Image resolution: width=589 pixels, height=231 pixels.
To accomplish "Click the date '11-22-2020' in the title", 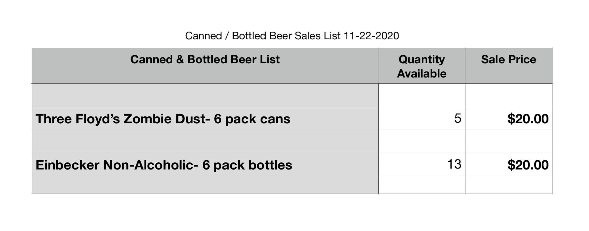I will [x=371, y=36].
